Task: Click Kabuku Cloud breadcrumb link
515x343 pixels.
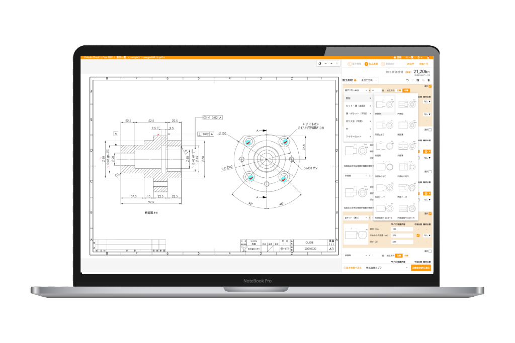Action: pyautogui.click(x=92, y=57)
